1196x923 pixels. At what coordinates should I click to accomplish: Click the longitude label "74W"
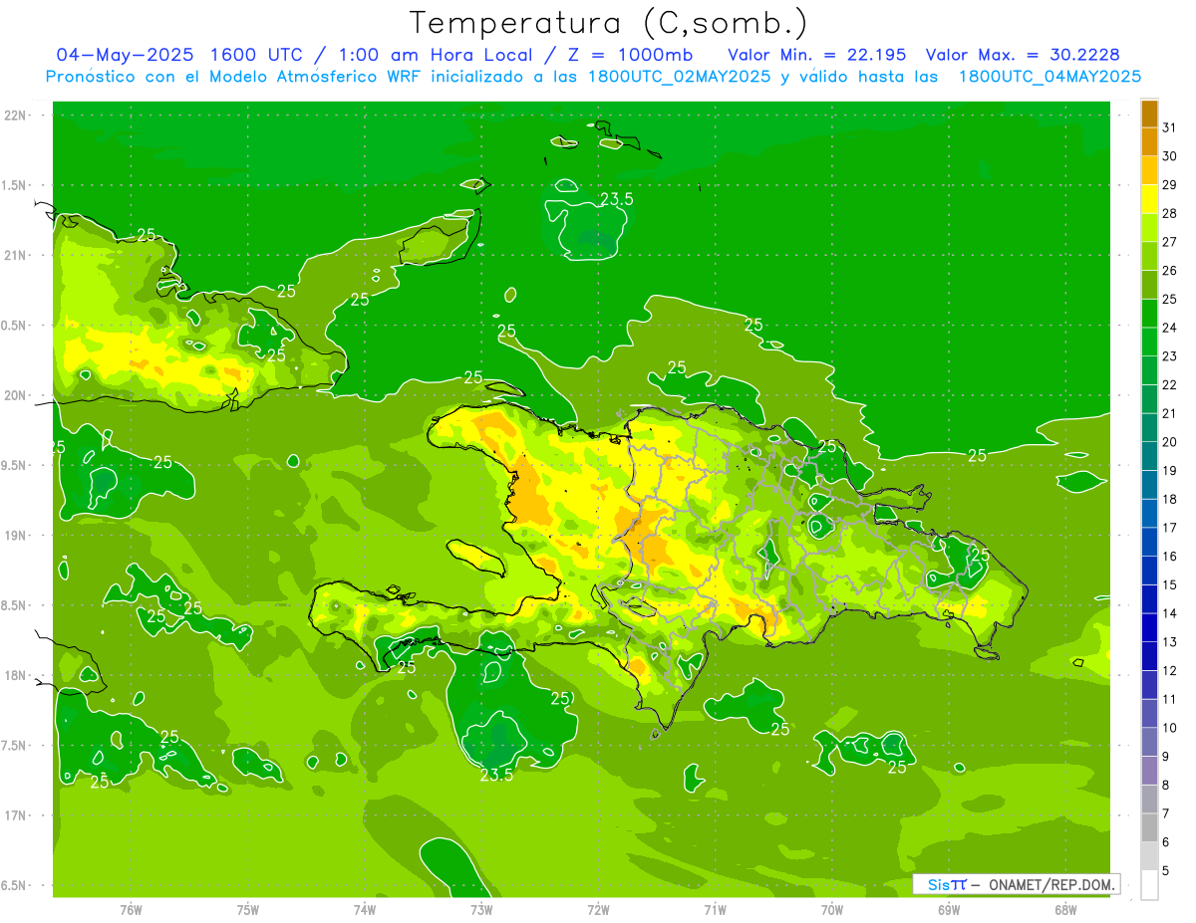click(365, 909)
